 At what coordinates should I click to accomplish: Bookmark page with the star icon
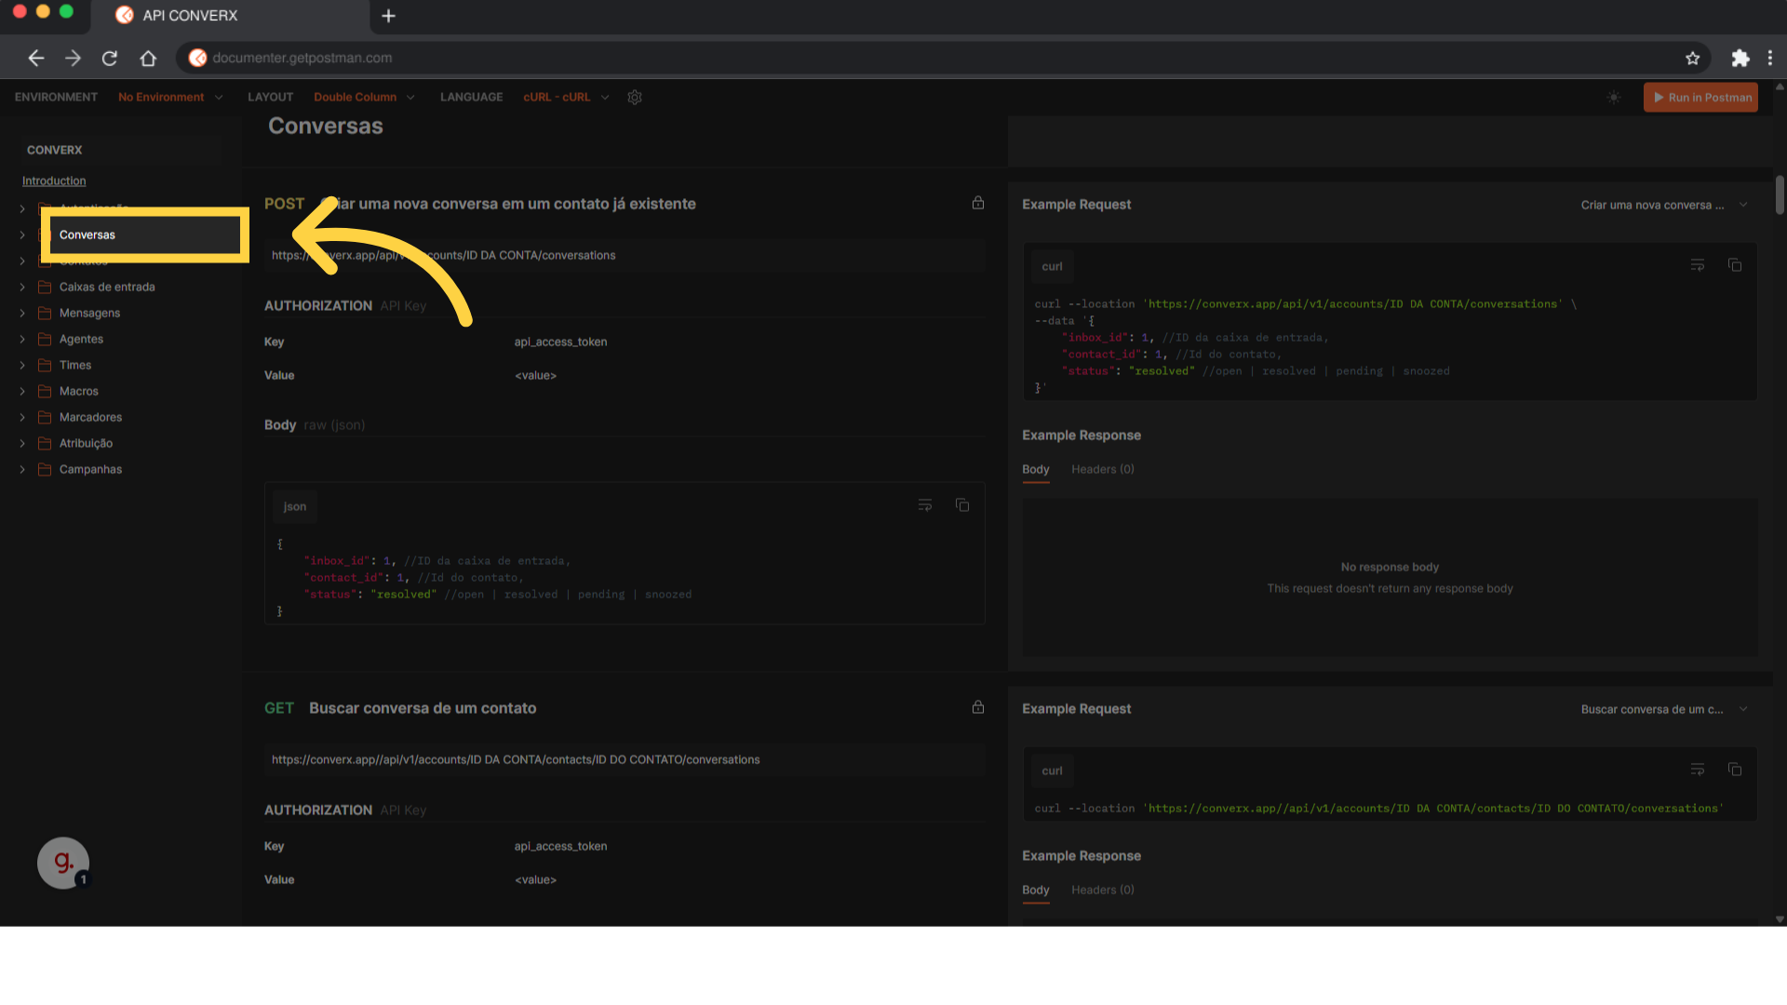pyautogui.click(x=1693, y=58)
